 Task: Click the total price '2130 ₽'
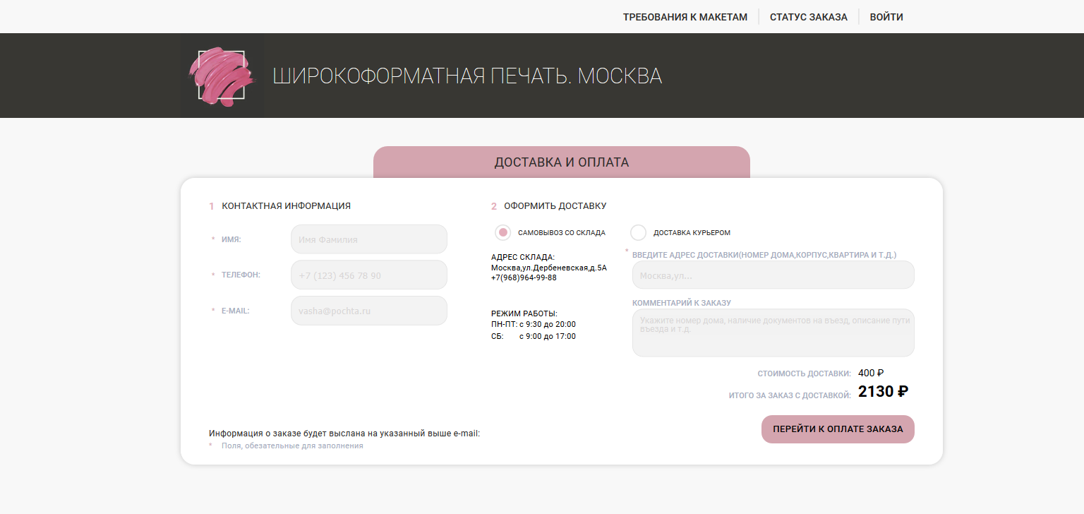[x=881, y=390]
